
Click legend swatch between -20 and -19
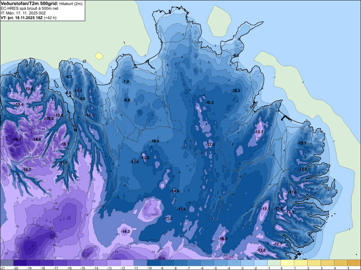tap(20, 263)
